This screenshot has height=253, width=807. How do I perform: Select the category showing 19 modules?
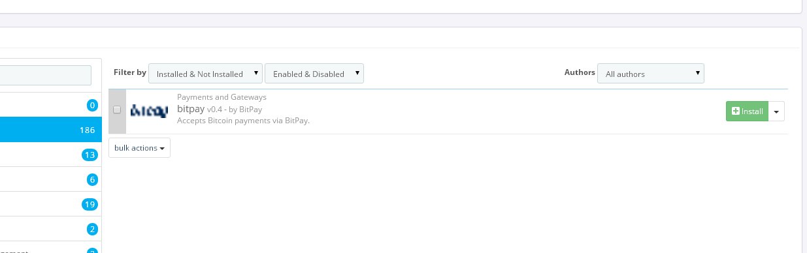click(x=51, y=204)
